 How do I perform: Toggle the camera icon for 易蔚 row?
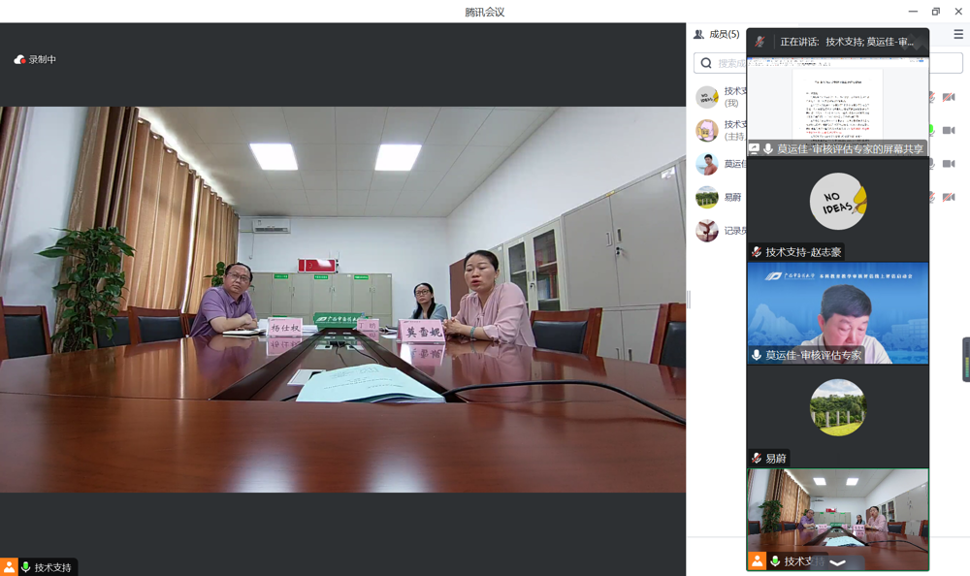(x=949, y=198)
